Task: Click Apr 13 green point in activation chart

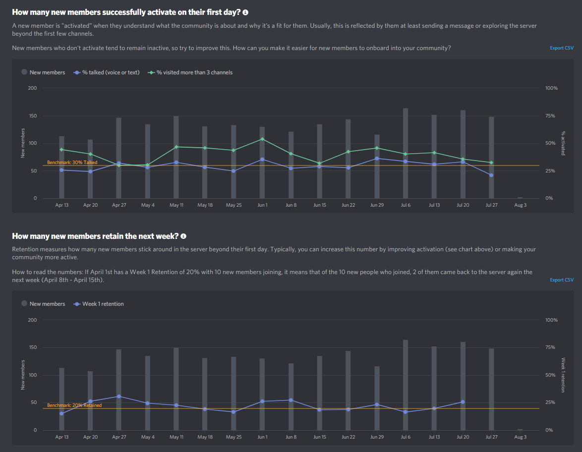Action: tap(61, 150)
